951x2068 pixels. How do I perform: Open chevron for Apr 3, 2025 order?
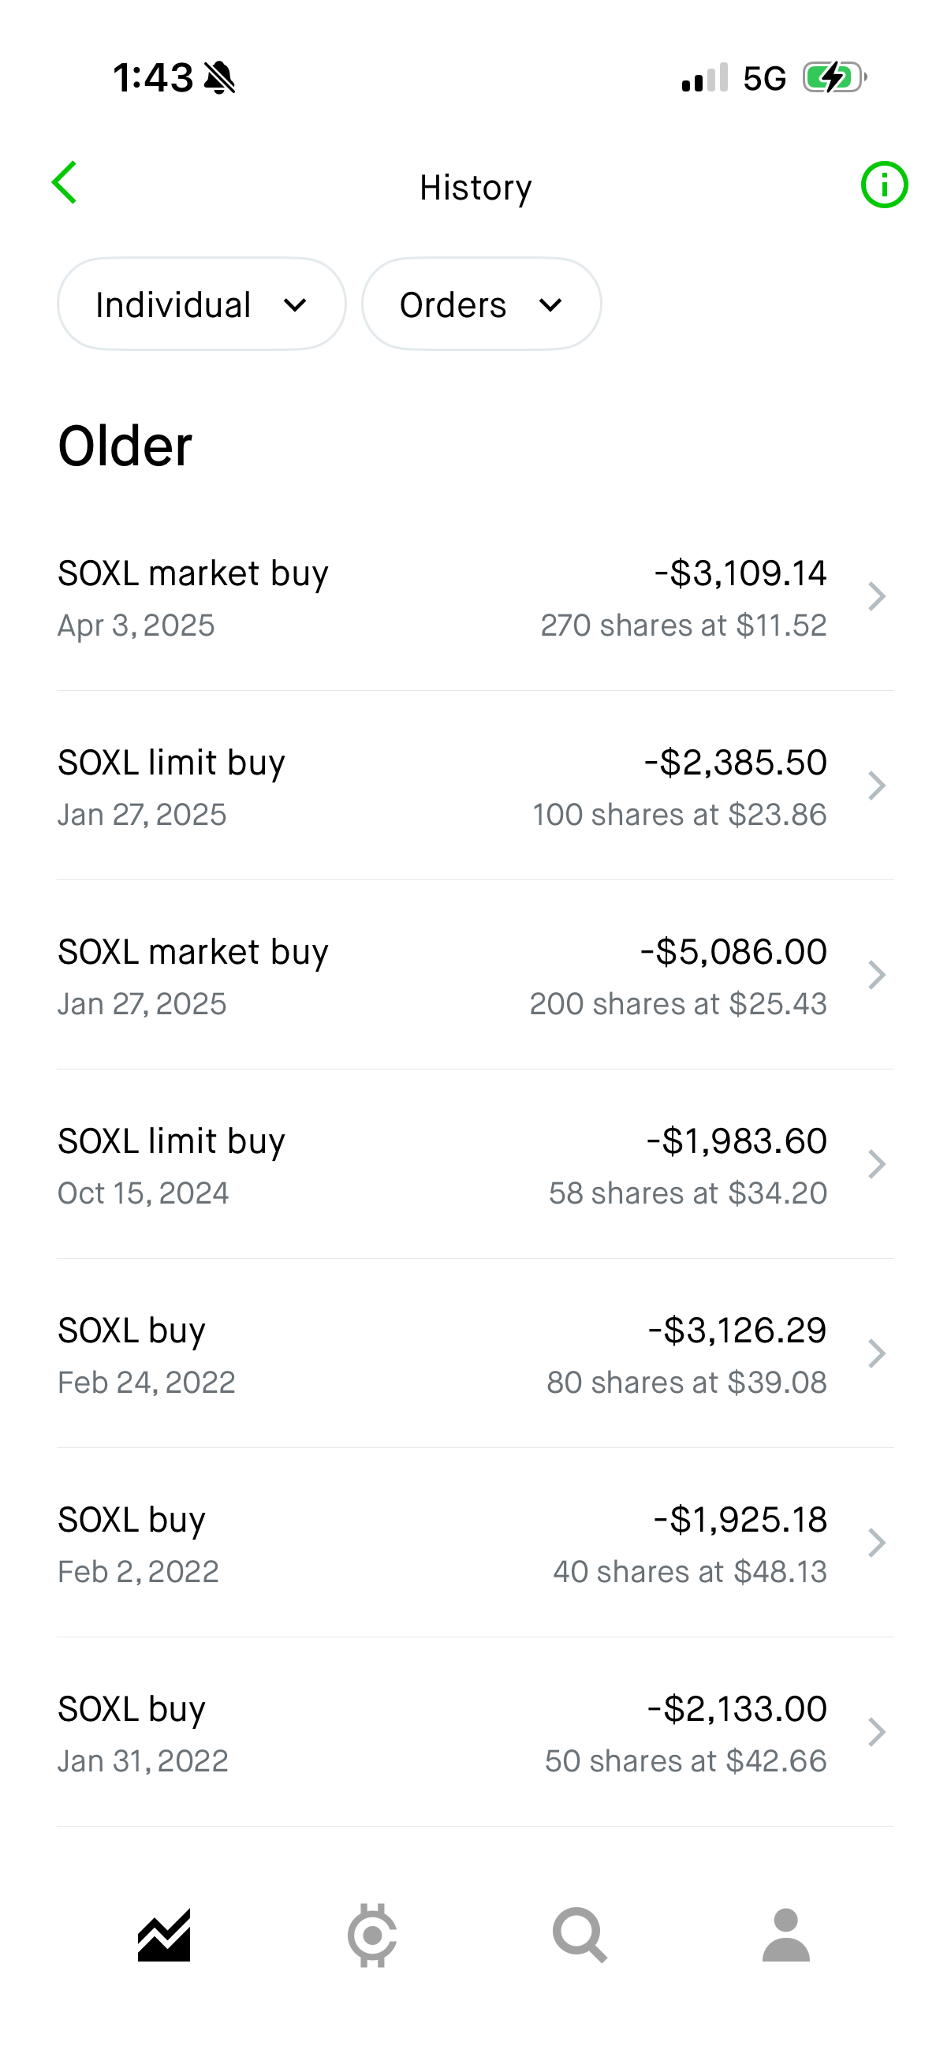877,596
